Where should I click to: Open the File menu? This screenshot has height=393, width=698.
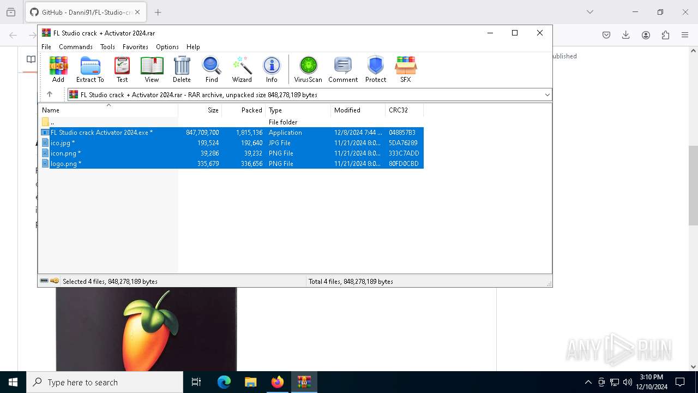pyautogui.click(x=46, y=47)
